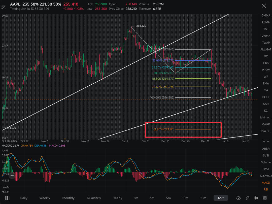Enable the VWAP overlay indicator
The height and width of the screenshot is (204, 272).
click(266, 124)
